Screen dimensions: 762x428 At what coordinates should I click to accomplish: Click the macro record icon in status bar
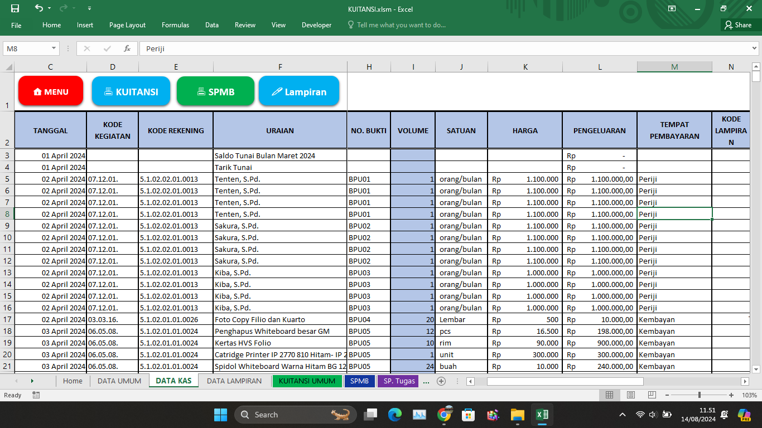(36, 395)
